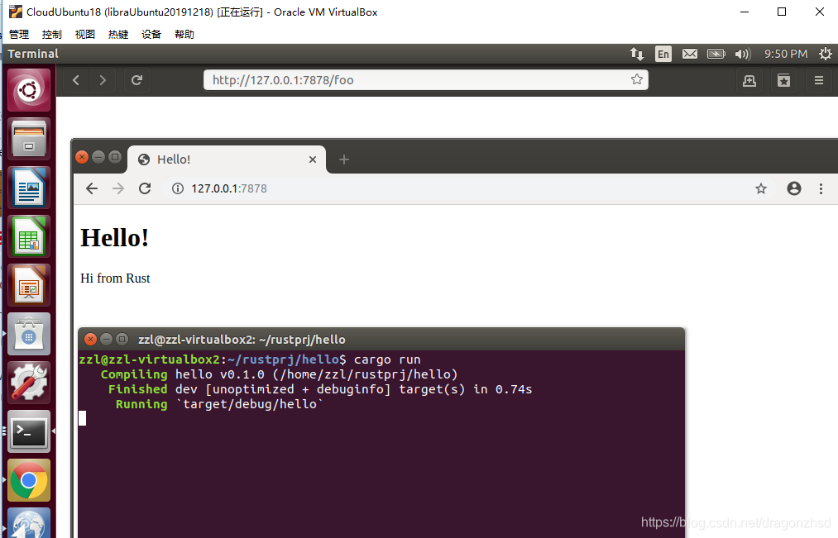Launch Google Chrome from the dock
The width and height of the screenshot is (838, 538).
click(x=28, y=480)
